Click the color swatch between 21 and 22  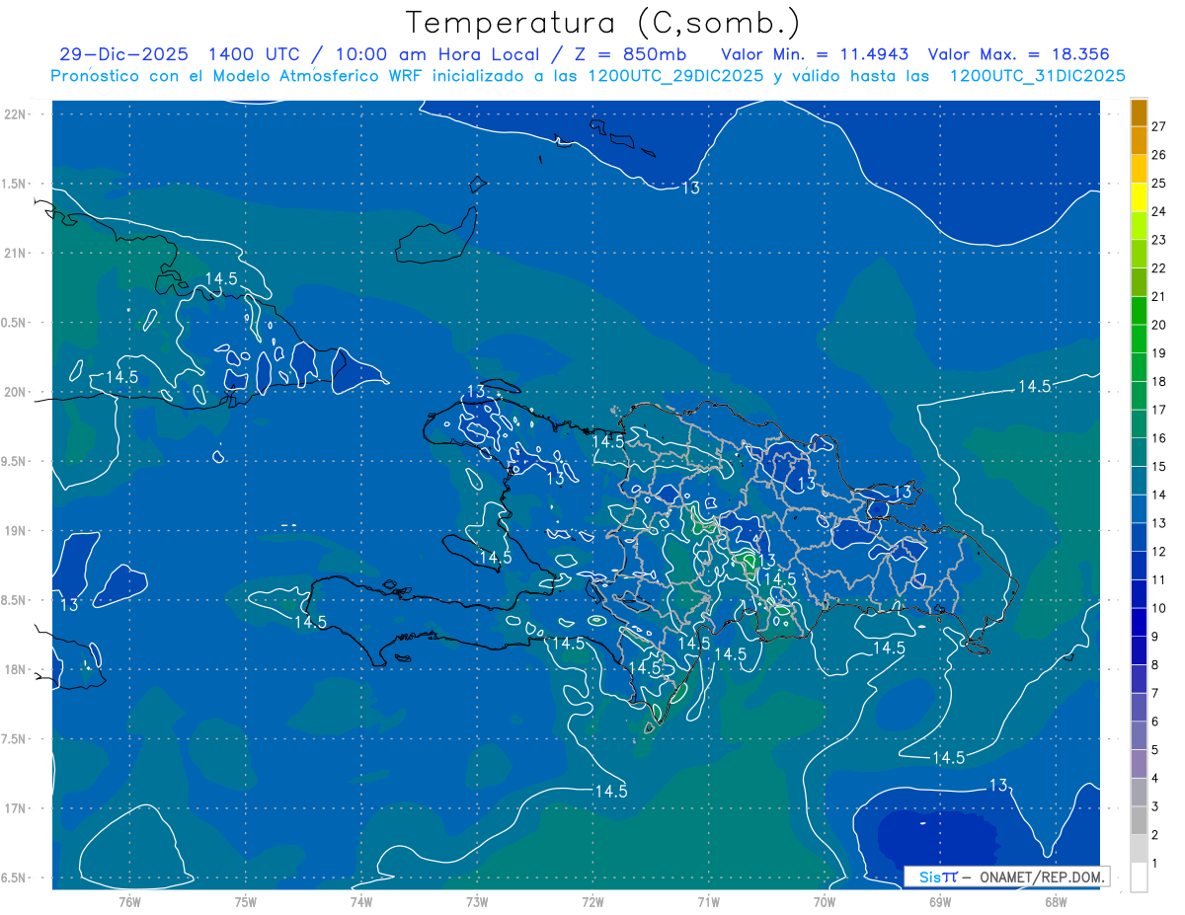click(x=1139, y=282)
